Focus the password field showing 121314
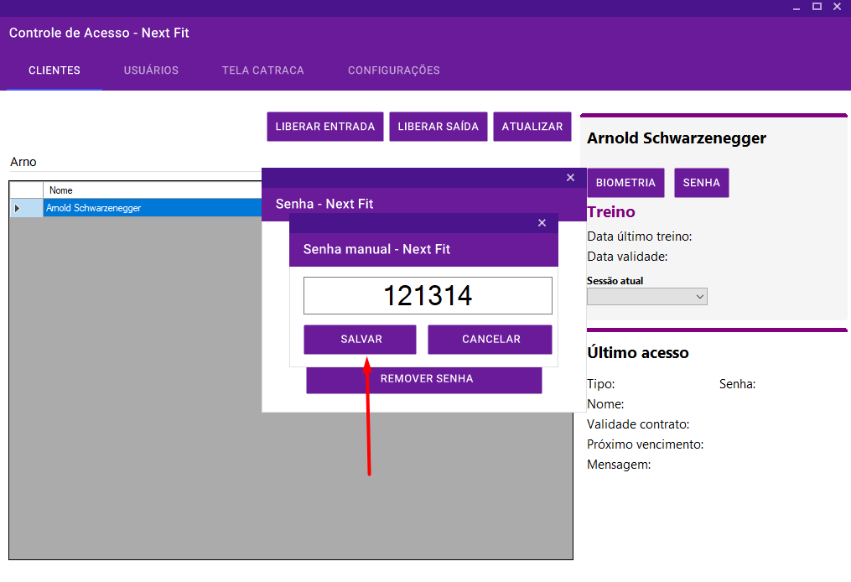The width and height of the screenshot is (851, 582). (x=428, y=296)
